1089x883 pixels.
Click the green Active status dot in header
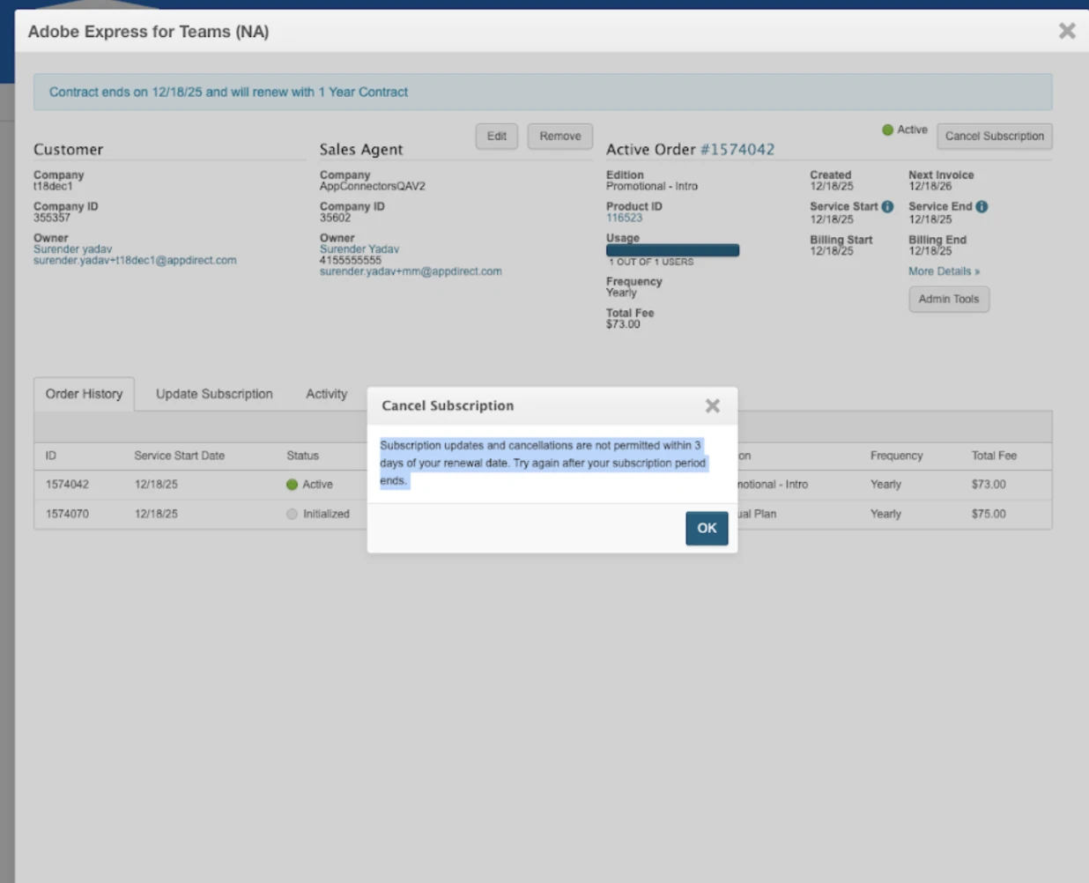(x=887, y=130)
